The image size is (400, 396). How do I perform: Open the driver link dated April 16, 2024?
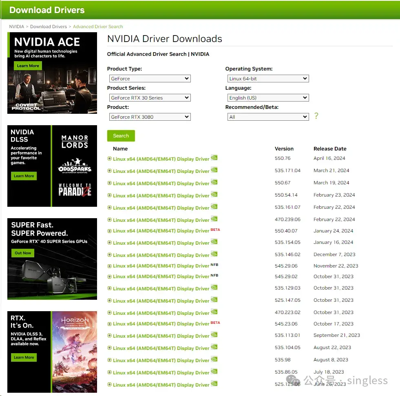pos(161,159)
